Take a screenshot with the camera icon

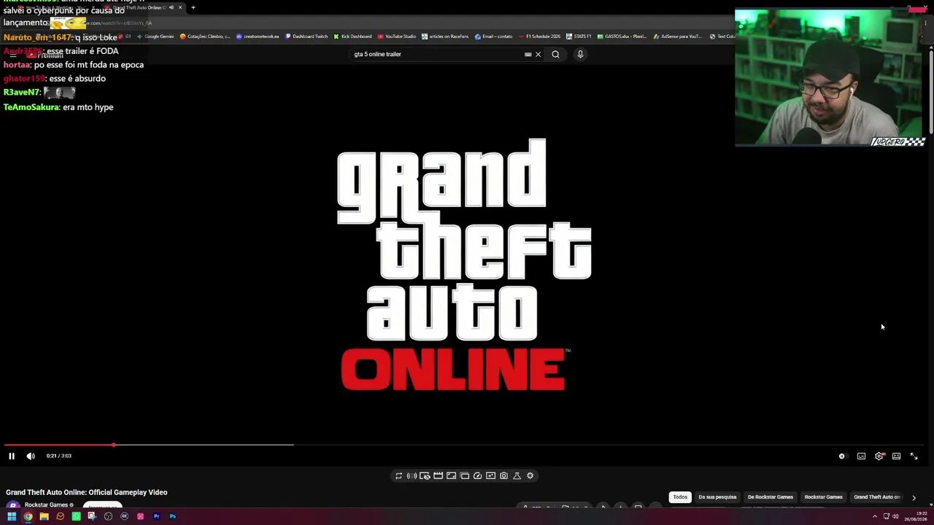(503, 476)
